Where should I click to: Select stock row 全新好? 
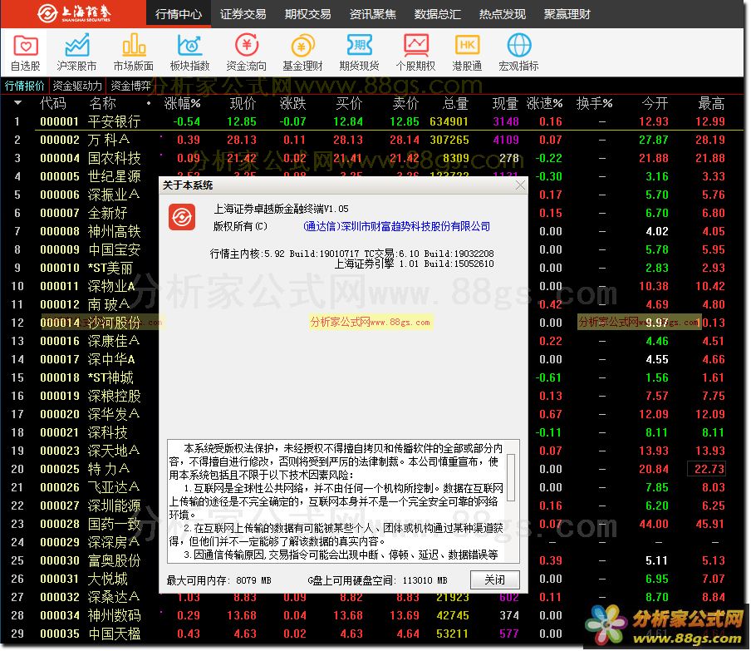pyautogui.click(x=107, y=212)
